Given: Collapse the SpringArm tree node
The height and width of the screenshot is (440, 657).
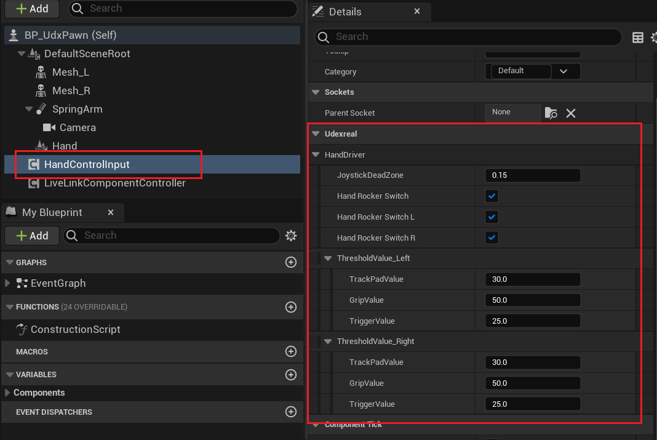Looking at the screenshot, I should (29, 109).
